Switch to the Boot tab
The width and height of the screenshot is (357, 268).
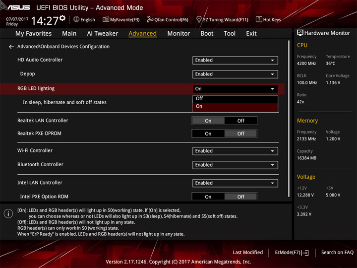point(207,34)
